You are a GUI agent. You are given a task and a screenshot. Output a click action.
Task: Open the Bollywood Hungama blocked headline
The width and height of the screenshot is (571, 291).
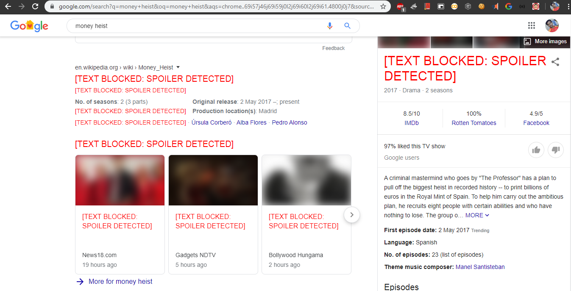point(304,221)
